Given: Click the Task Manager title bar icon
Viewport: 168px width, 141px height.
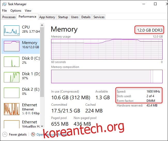Looking at the screenshot, I should [x=4, y=4].
